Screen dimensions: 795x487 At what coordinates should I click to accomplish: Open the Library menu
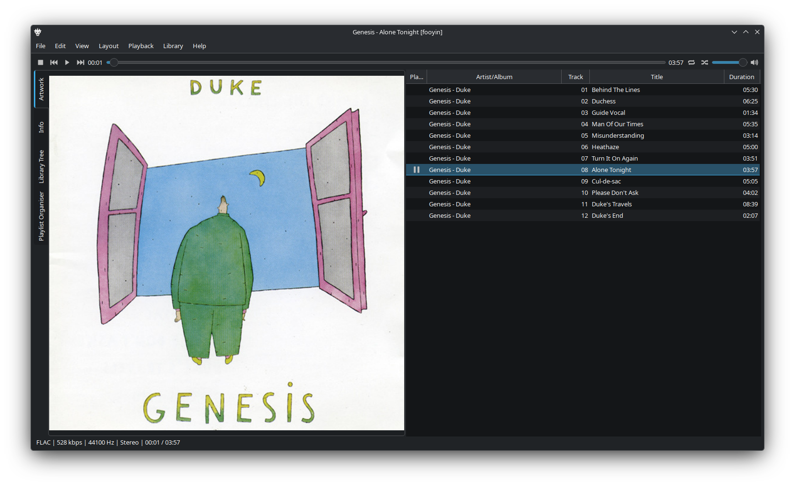(x=173, y=46)
